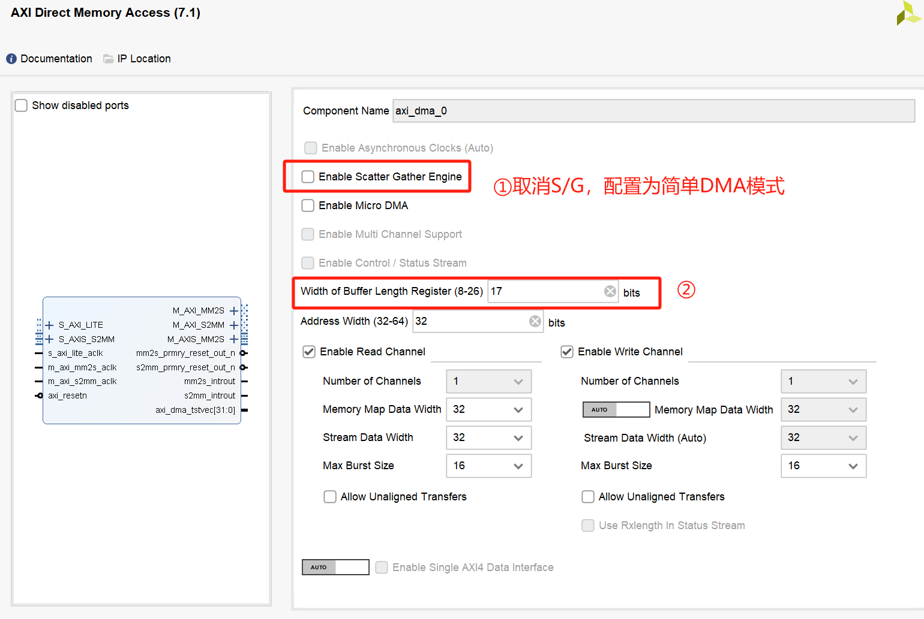Toggle the AUTO switch beside Memory Map Data Width
This screenshot has height=619, width=924.
(616, 409)
